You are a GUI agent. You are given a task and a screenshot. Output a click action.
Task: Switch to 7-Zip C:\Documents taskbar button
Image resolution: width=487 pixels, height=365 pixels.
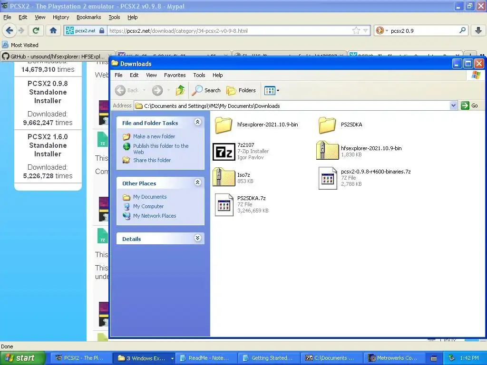[x=331, y=358]
